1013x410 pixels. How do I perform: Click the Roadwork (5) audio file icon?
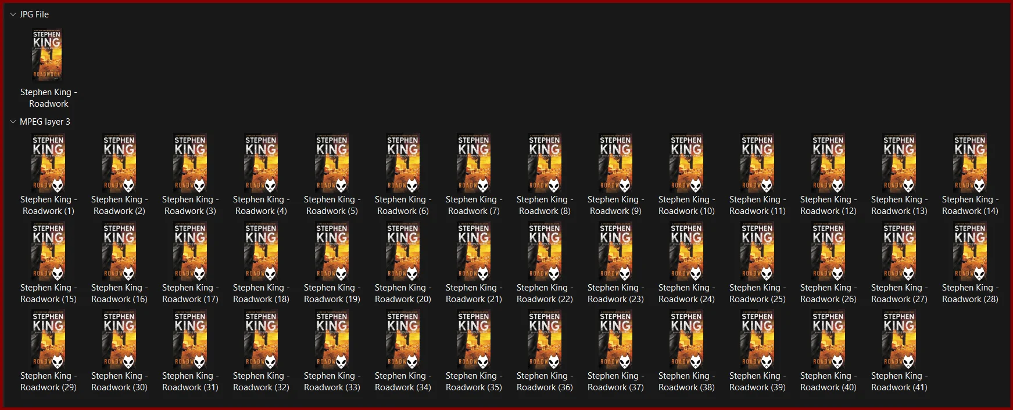pyautogui.click(x=332, y=164)
